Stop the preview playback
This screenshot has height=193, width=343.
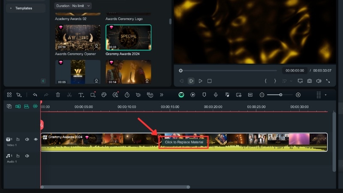[209, 81]
